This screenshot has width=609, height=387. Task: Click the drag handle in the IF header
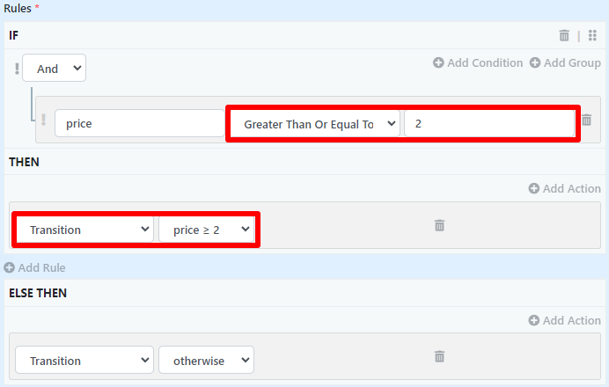pos(592,36)
